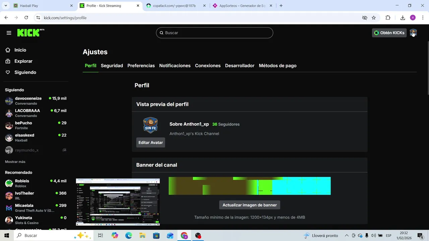Switch to copafacil.com browser tab

[176, 6]
